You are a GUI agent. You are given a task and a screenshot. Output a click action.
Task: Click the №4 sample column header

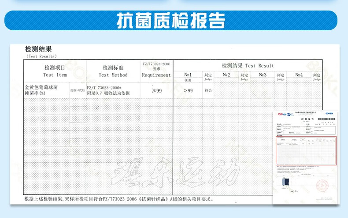(x=299, y=75)
